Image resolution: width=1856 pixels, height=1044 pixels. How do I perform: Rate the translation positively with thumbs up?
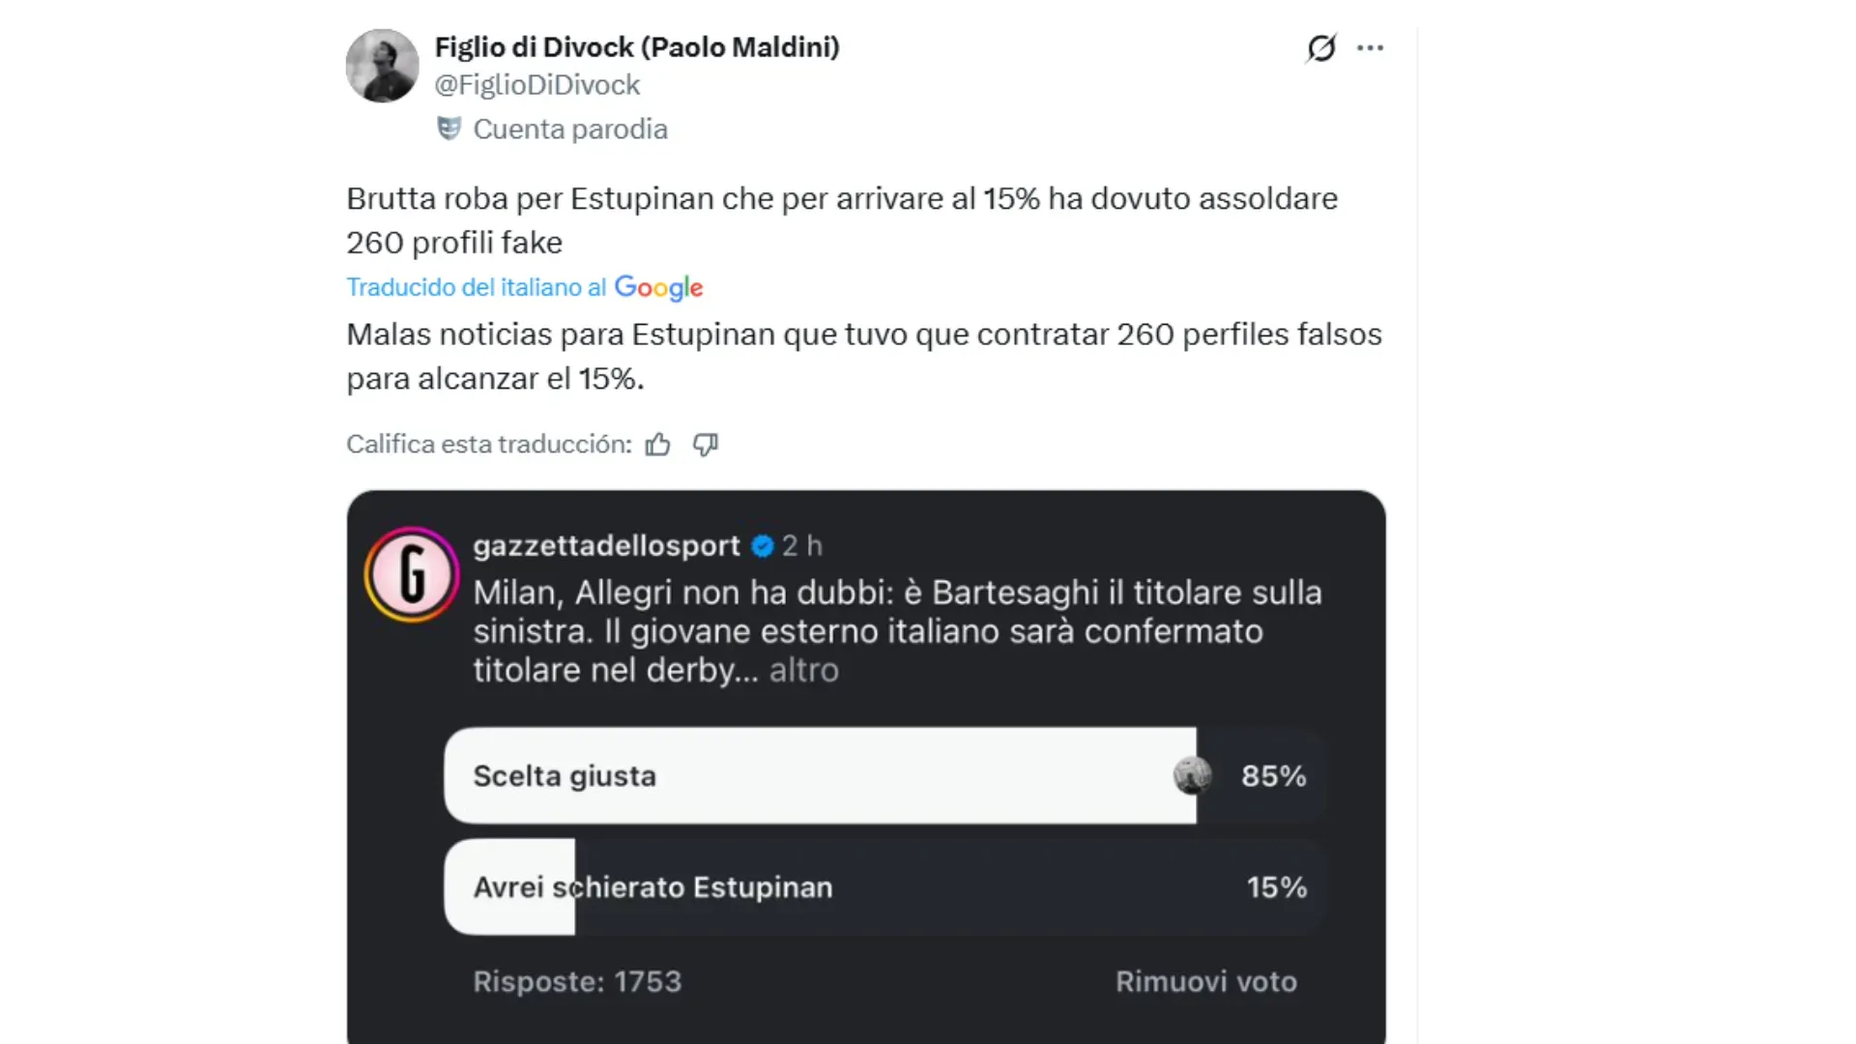click(x=658, y=444)
